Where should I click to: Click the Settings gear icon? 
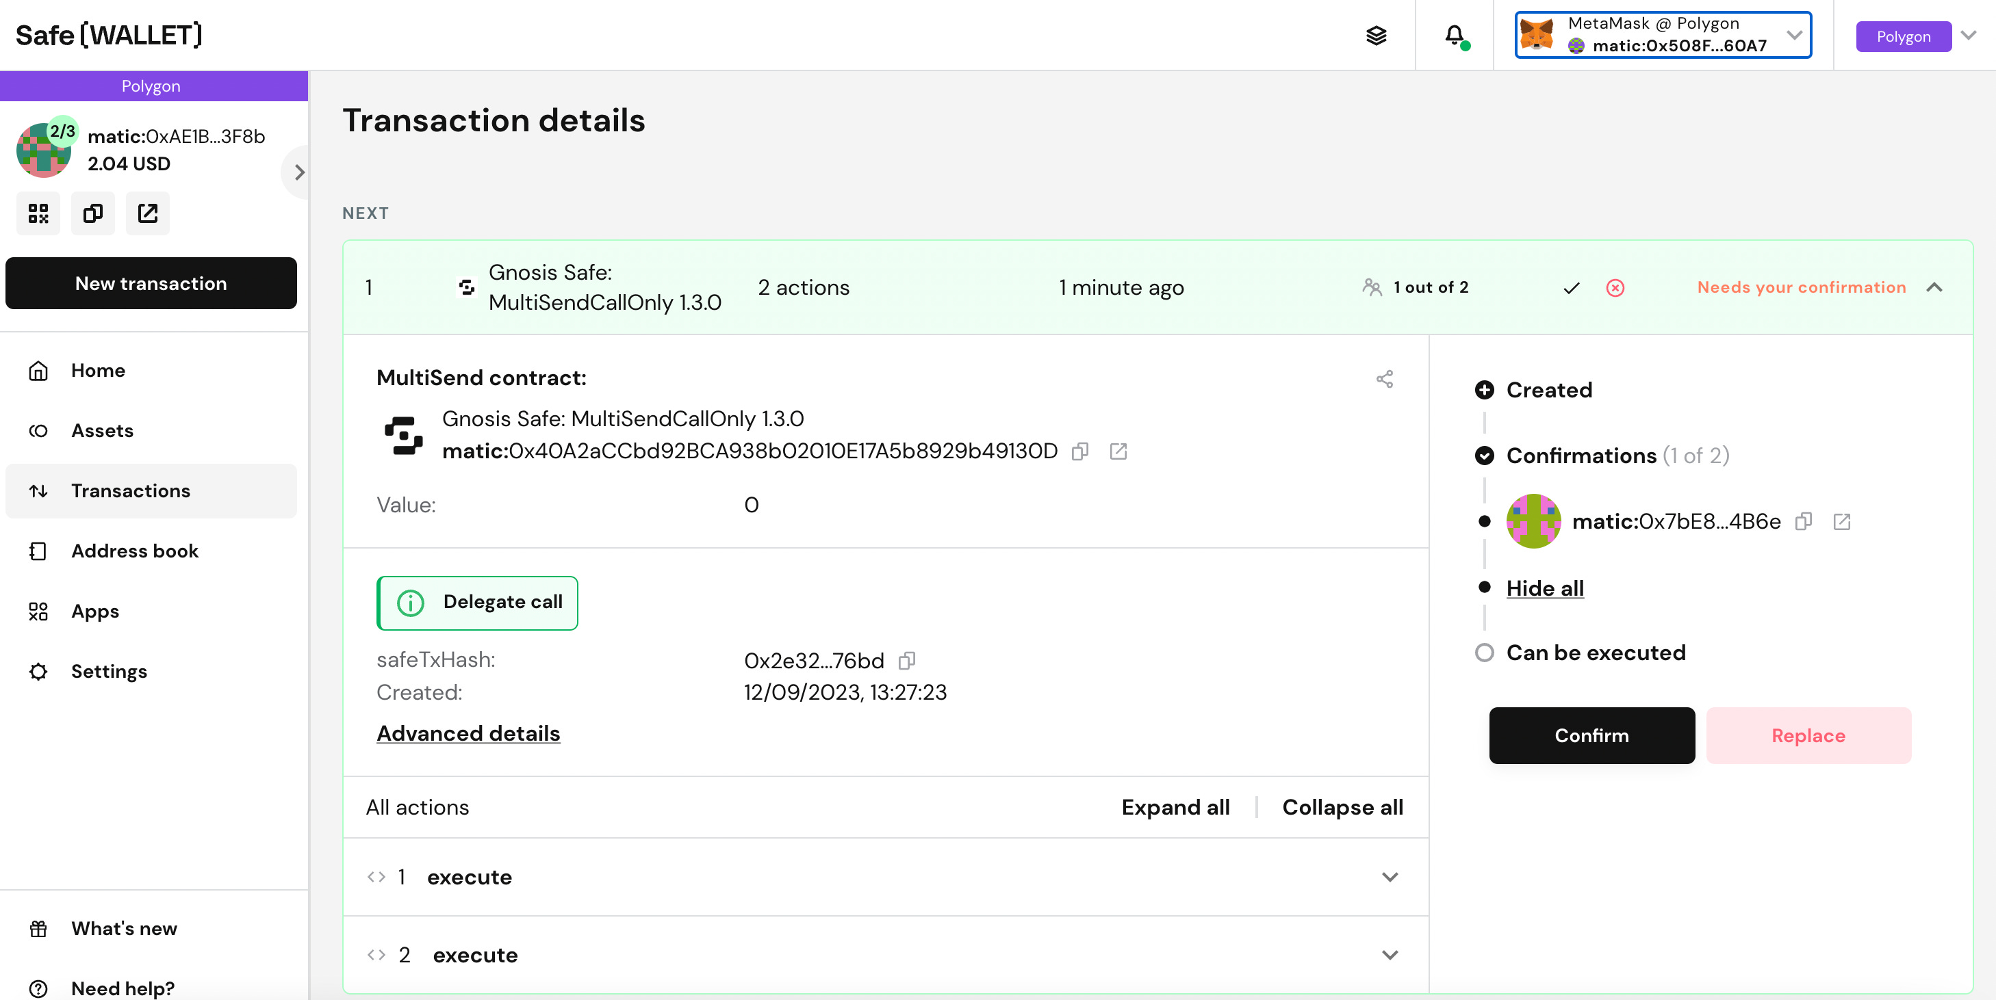pos(38,672)
